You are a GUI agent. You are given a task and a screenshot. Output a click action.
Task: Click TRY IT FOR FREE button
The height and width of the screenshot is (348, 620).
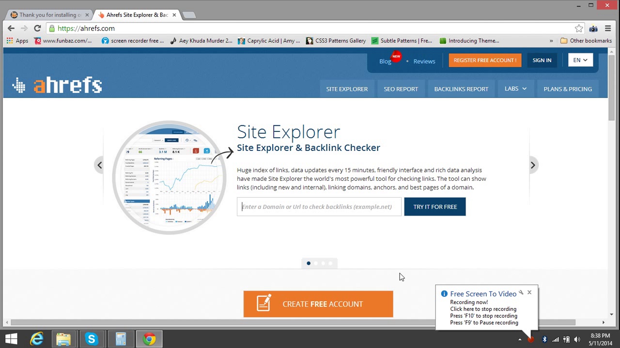[435, 207]
